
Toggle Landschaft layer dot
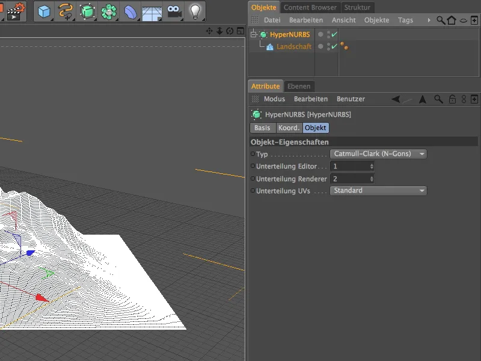(320, 46)
